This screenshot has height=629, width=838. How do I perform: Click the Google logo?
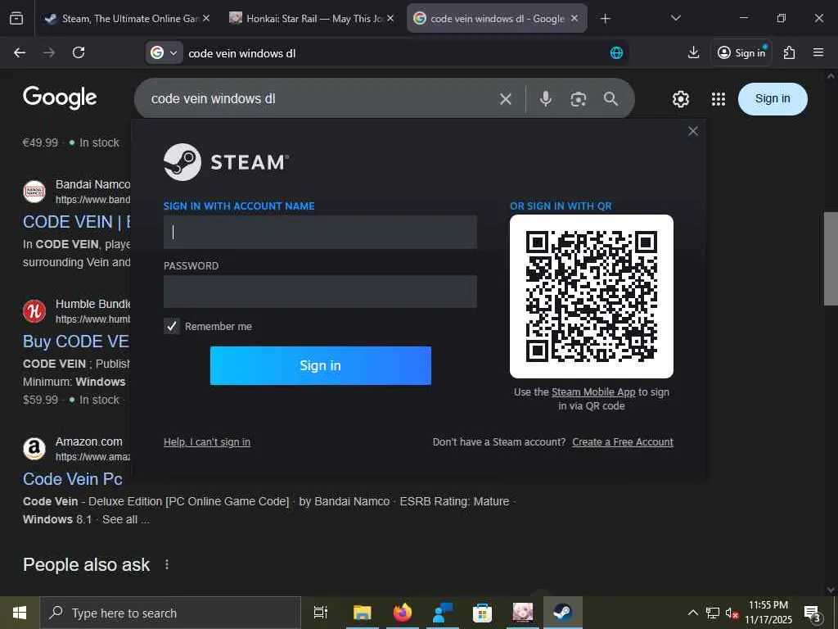pos(60,98)
